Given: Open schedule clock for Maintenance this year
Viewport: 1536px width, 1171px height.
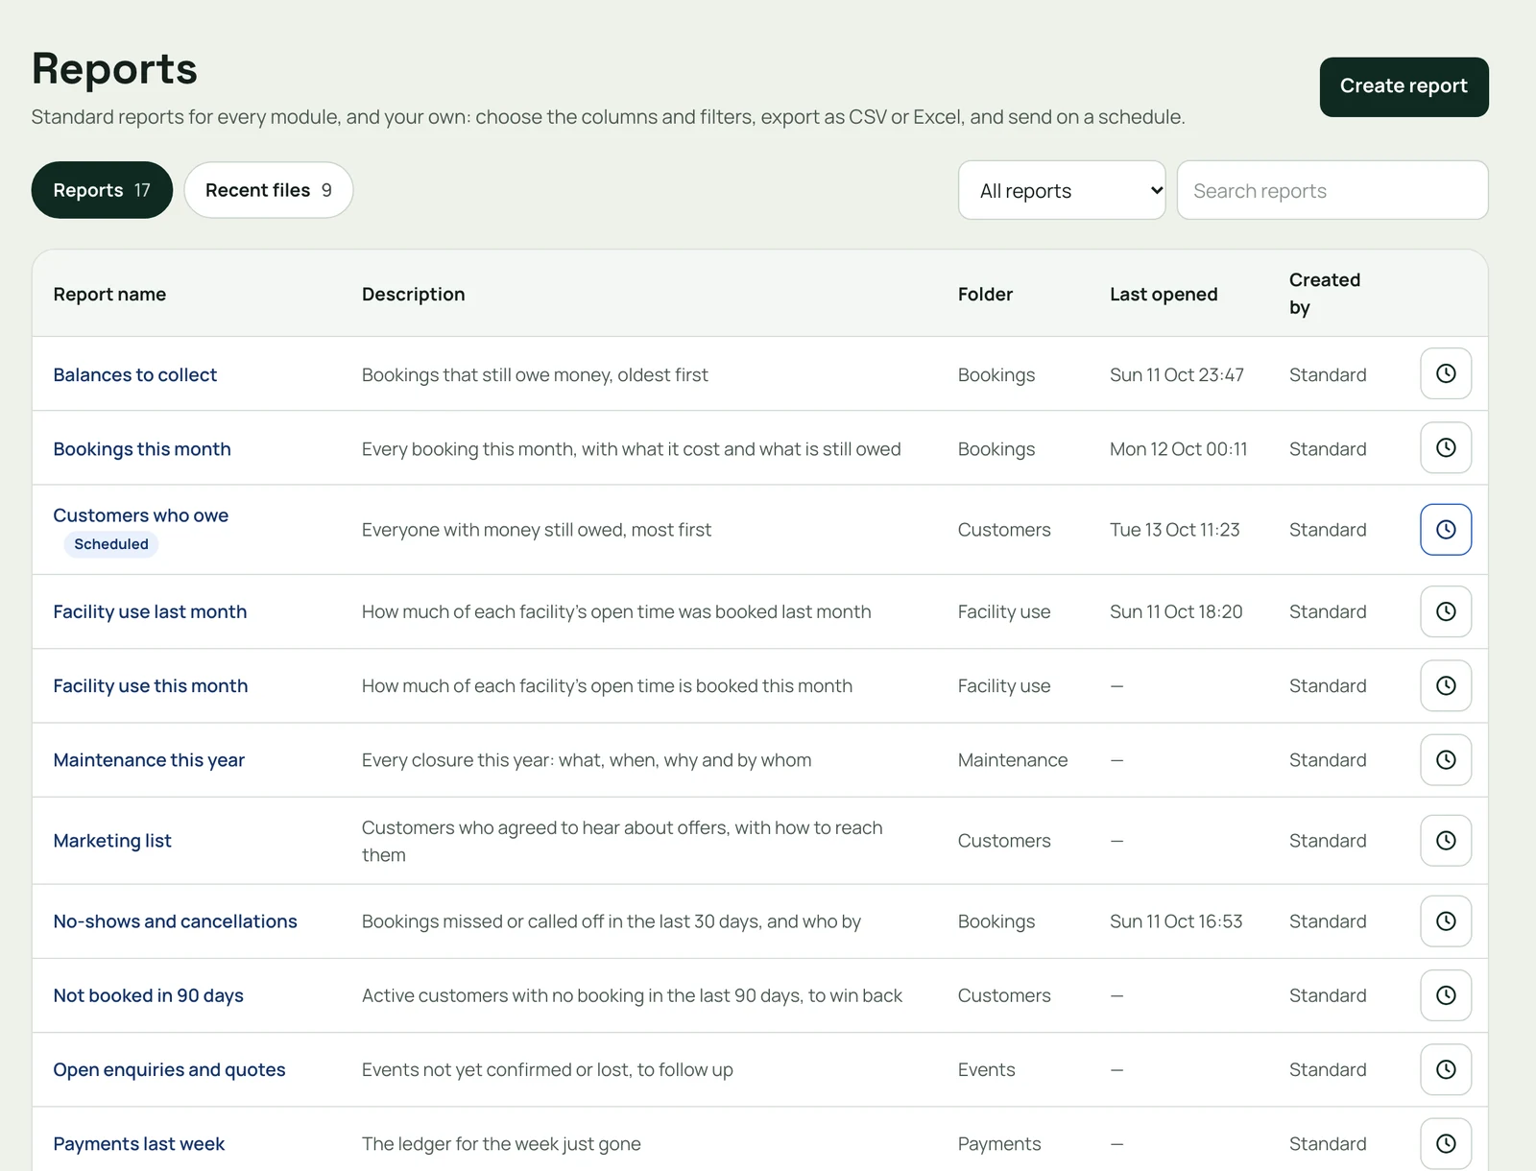Looking at the screenshot, I should [1446, 759].
